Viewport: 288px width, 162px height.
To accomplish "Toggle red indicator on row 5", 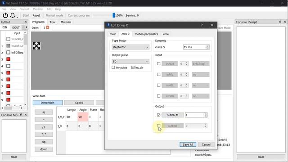I will pos(8,73).
